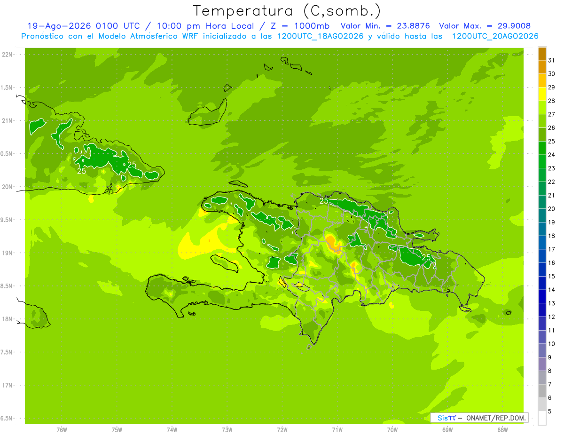
Task: Click the "1200UTC_20AGO2026" valid-until time
Action: pos(495,36)
